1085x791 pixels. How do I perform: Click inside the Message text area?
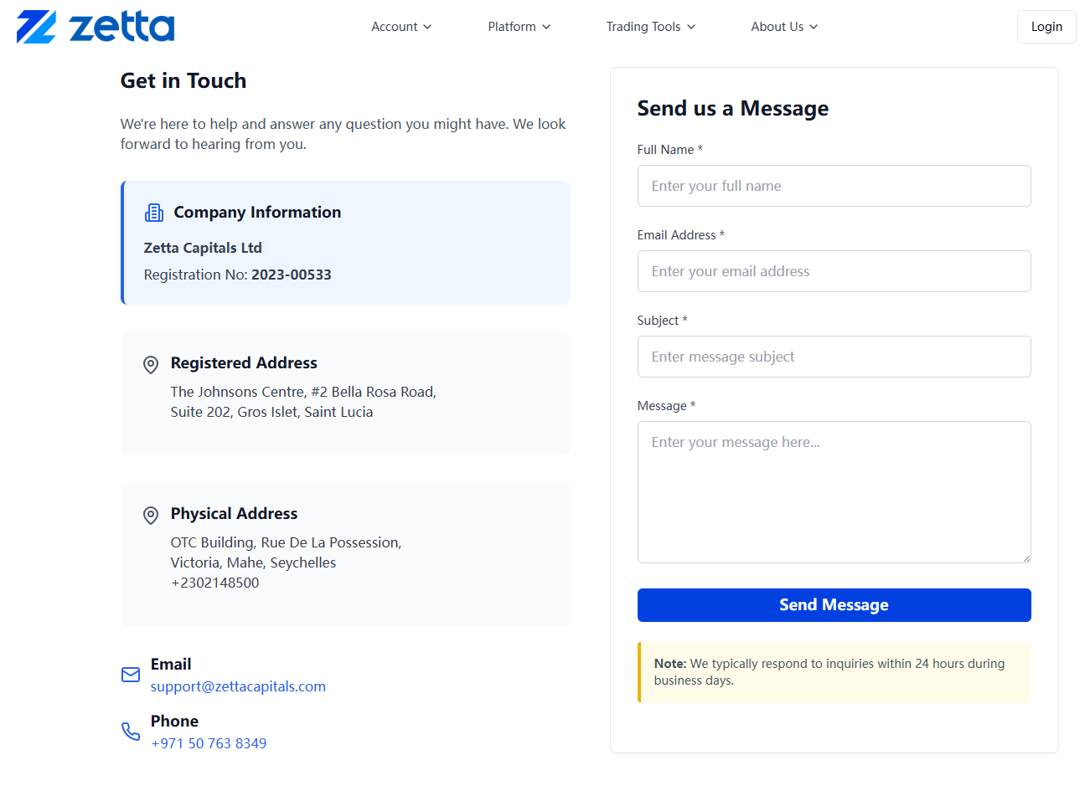click(834, 491)
